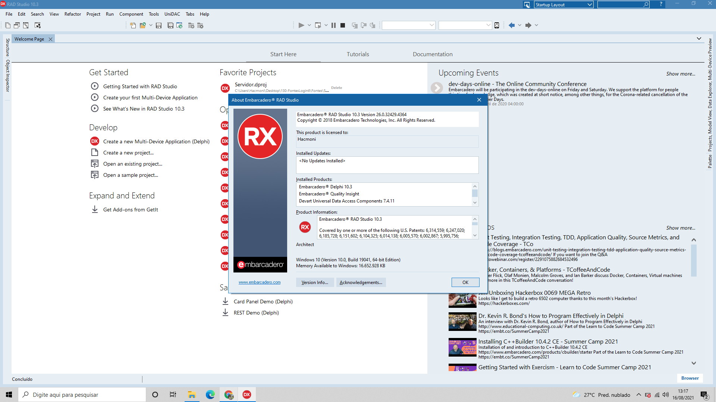Click the Run play button
Image resolution: width=716 pixels, height=402 pixels.
click(x=301, y=25)
